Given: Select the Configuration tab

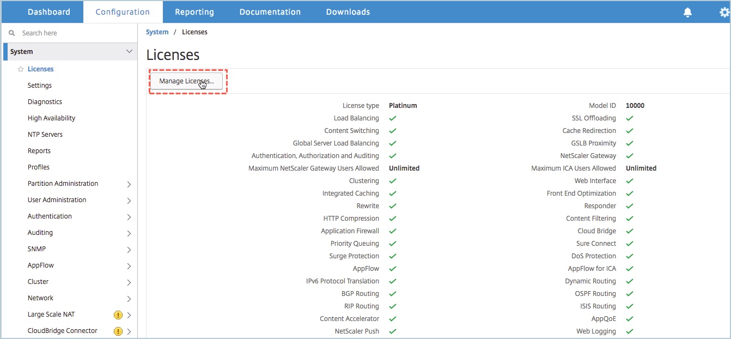Looking at the screenshot, I should (123, 12).
